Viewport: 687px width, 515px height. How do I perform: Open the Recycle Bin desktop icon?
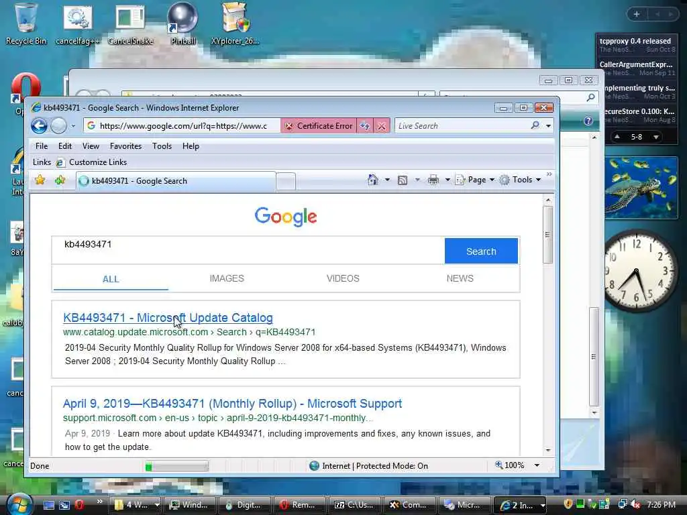point(26,24)
